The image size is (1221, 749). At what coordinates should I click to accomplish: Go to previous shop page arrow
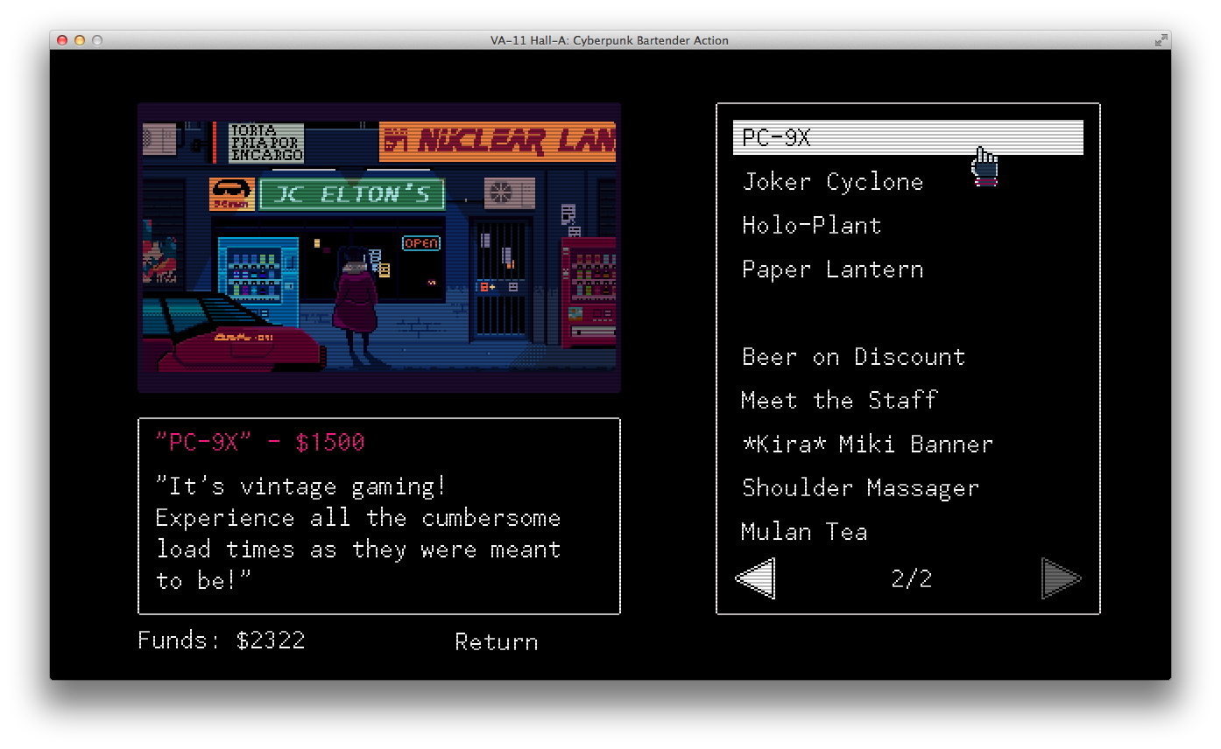755,578
